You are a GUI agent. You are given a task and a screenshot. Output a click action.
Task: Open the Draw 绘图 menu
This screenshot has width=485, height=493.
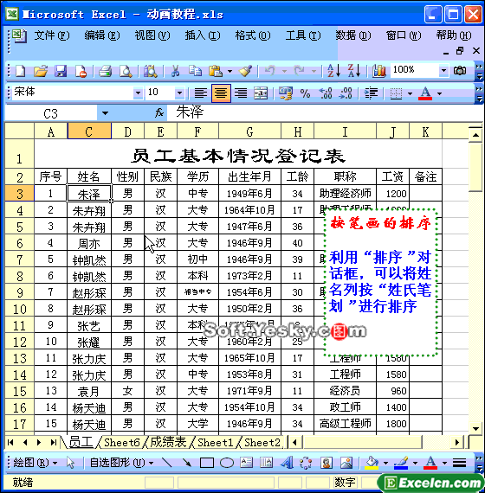[36, 463]
